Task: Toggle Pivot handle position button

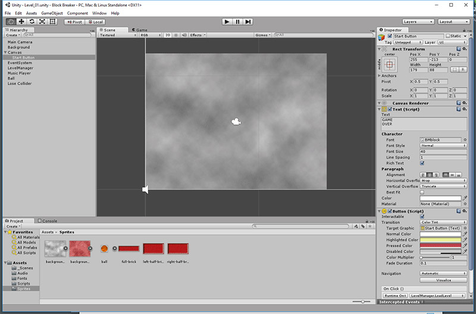Action: tap(74, 21)
